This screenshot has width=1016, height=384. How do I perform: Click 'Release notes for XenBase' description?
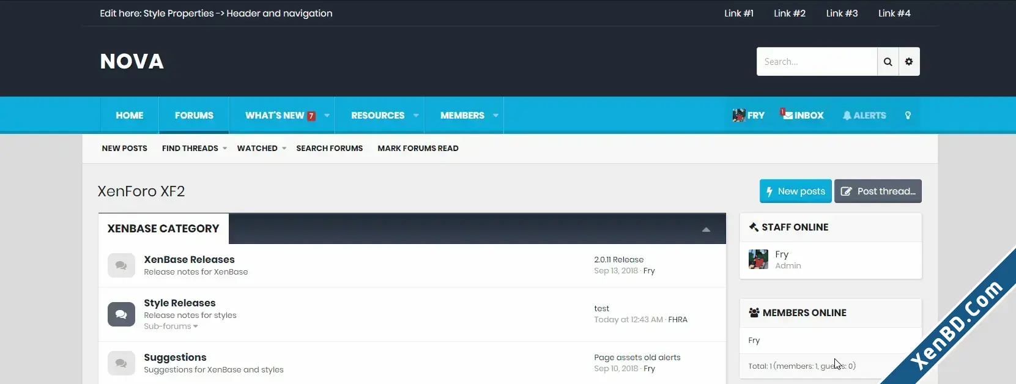pos(196,272)
